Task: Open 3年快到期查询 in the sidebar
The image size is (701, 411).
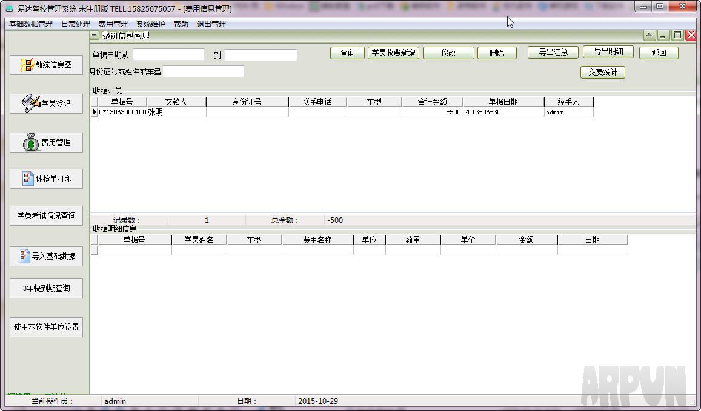Action: point(47,289)
